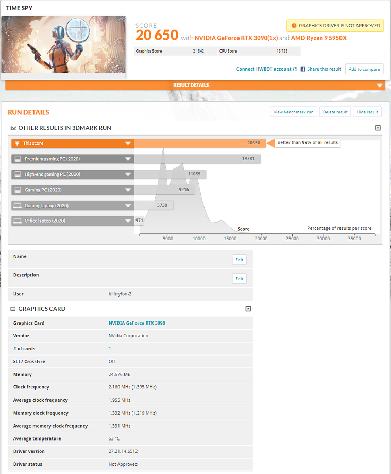This screenshot has height=474, width=391.
Task: Collapse the Graphics Card section
Action: point(248,309)
